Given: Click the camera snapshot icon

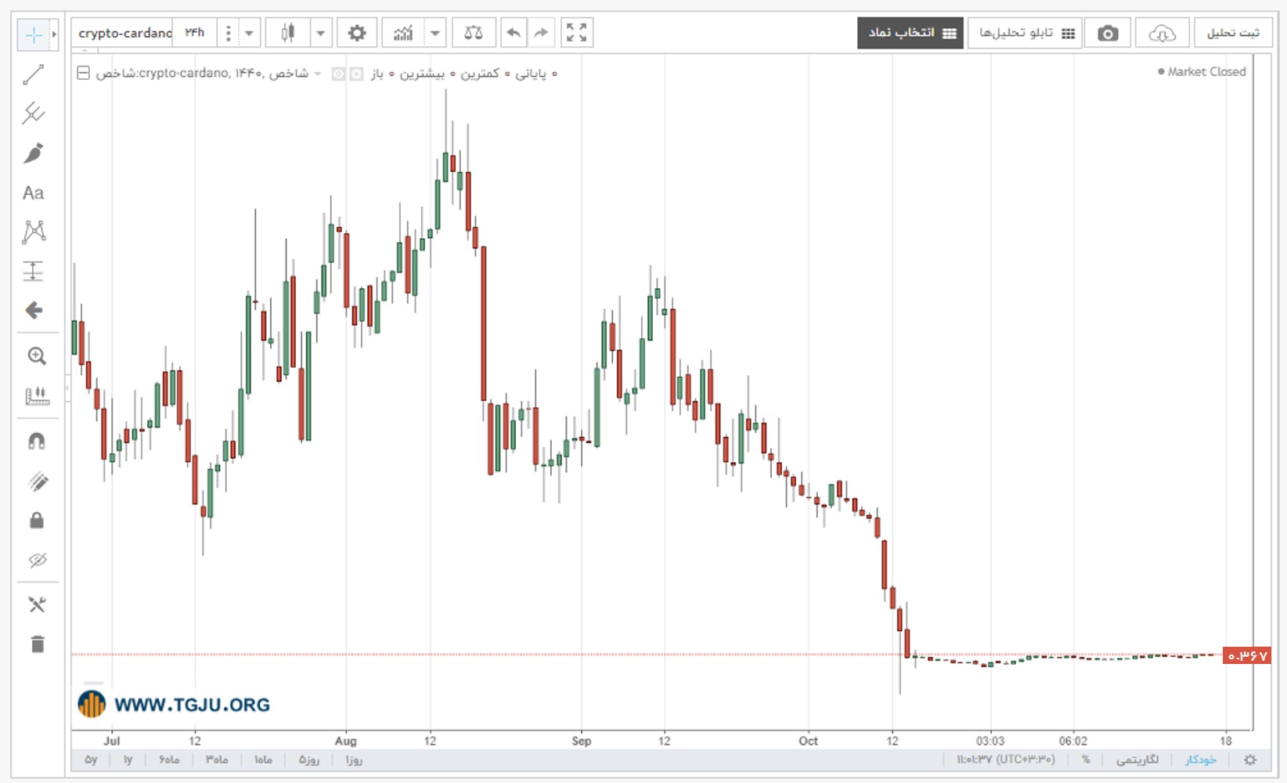Looking at the screenshot, I should (1108, 33).
